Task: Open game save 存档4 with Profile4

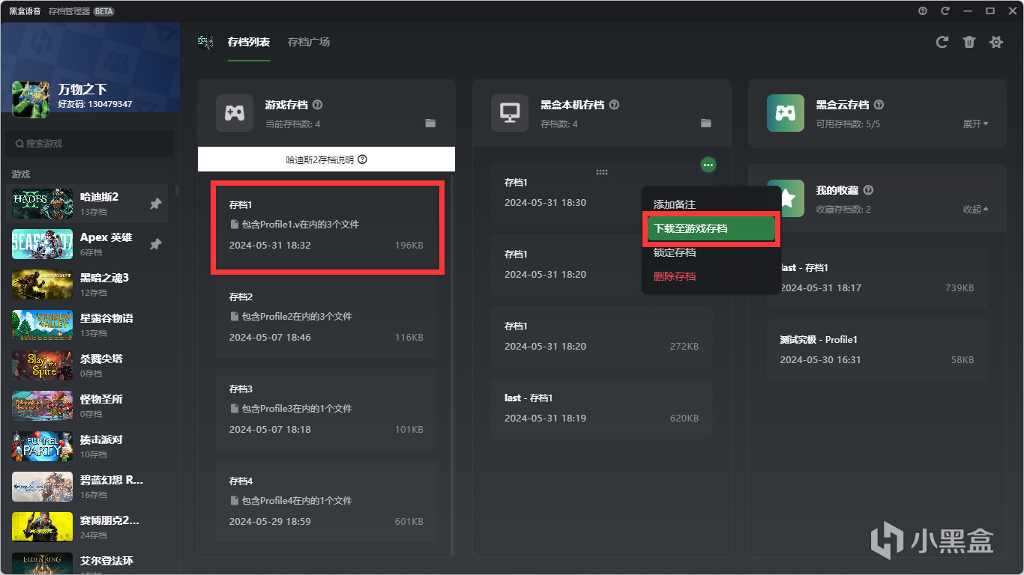Action: pos(326,501)
